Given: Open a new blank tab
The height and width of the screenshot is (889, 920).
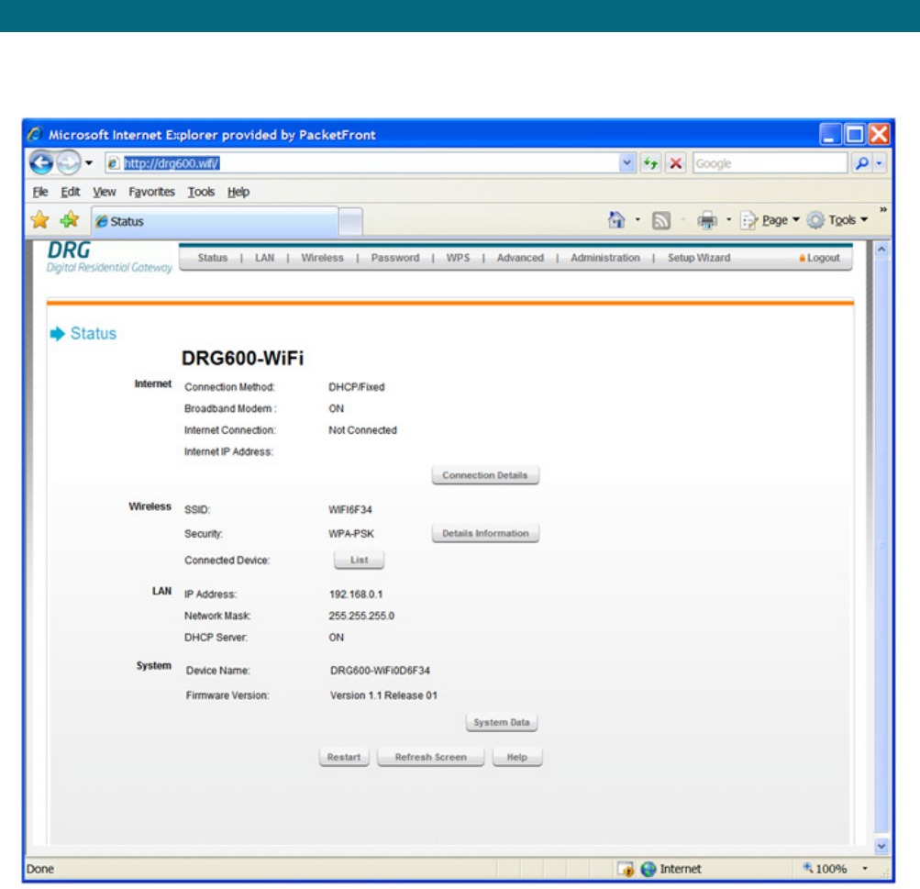Looking at the screenshot, I should click(x=350, y=222).
